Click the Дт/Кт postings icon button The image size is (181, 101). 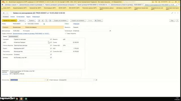[50, 20]
